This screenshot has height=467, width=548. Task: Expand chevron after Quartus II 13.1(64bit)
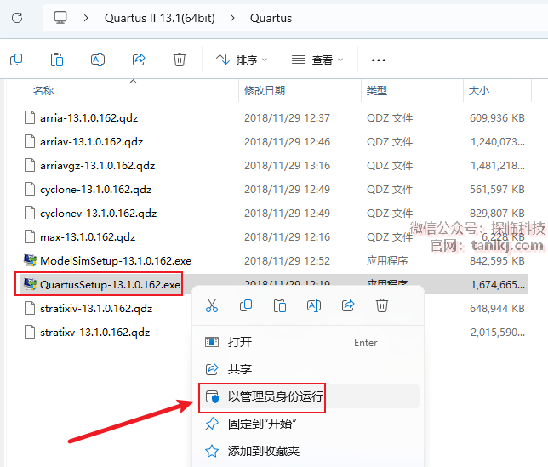(232, 18)
